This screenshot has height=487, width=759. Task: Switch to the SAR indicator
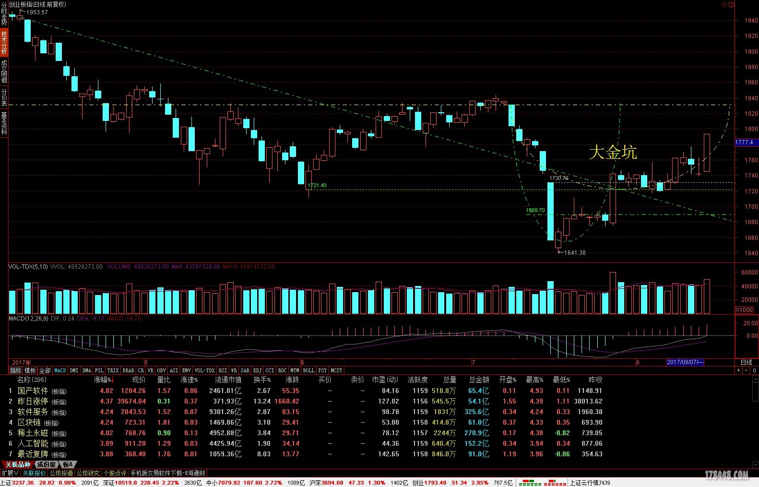(245, 370)
